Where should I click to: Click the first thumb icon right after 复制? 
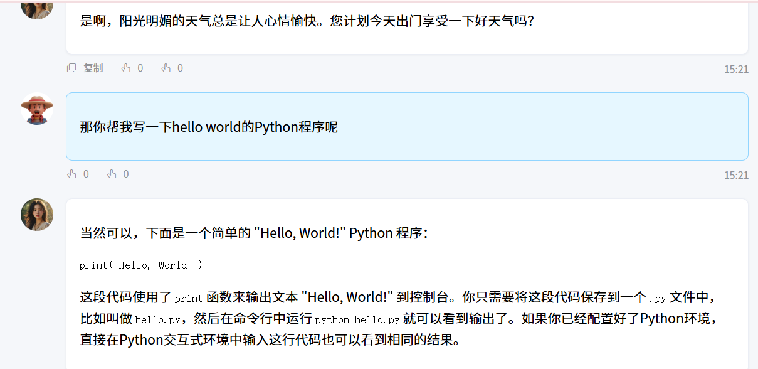[126, 68]
